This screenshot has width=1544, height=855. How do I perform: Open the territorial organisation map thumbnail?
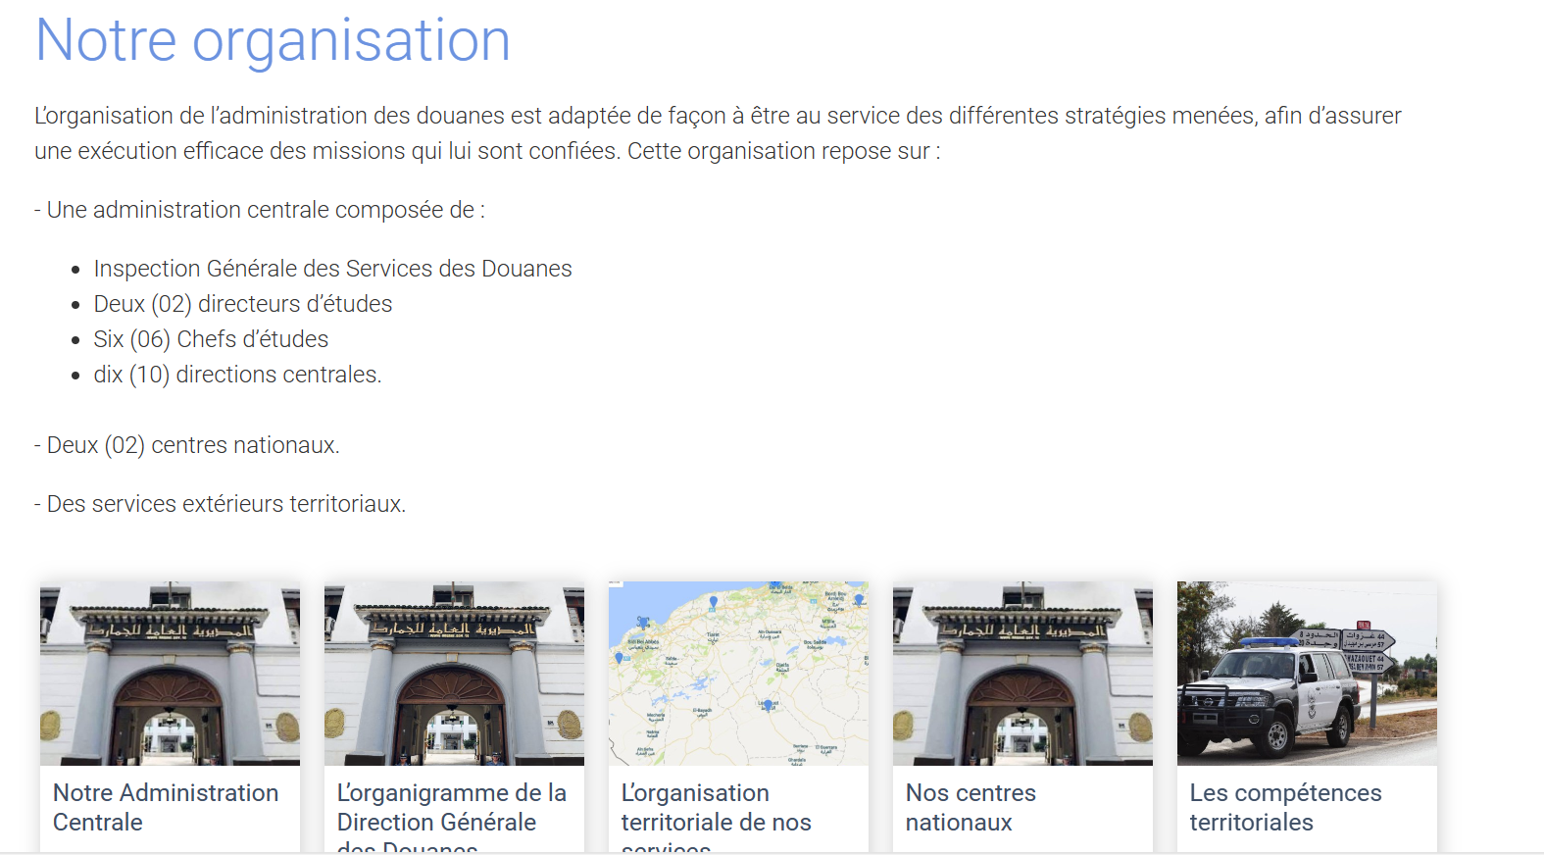coord(738,673)
